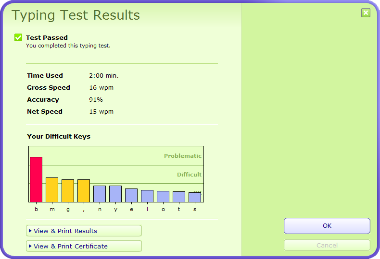Select the yellow bar for key g
Image resolution: width=380 pixels, height=259 pixels.
pos(68,191)
